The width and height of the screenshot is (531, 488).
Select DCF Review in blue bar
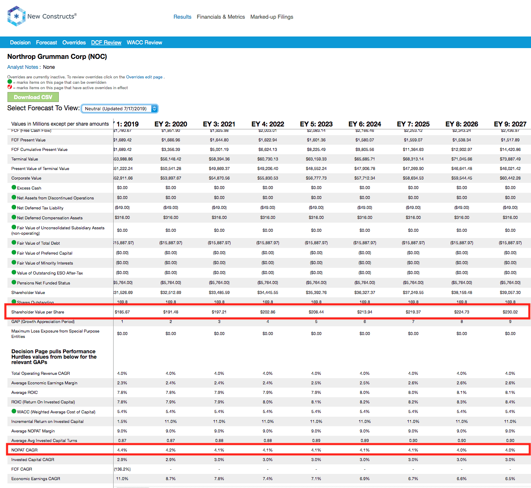(106, 43)
